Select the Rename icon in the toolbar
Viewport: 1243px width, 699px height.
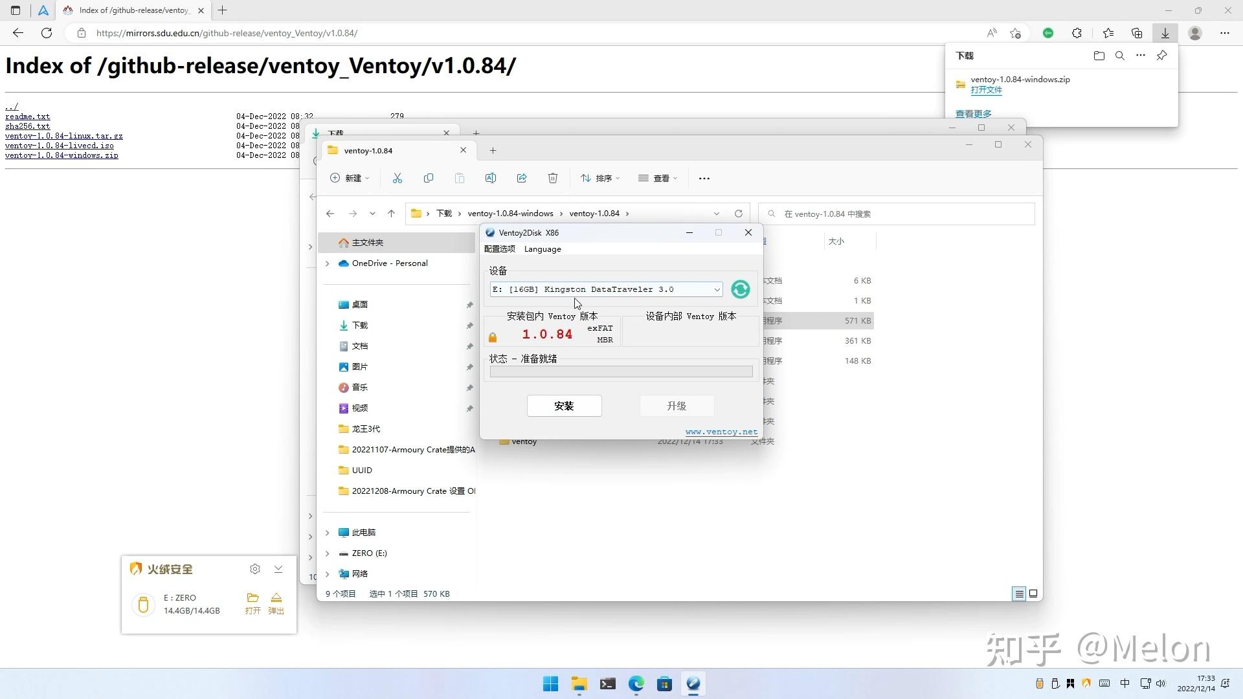coord(491,178)
